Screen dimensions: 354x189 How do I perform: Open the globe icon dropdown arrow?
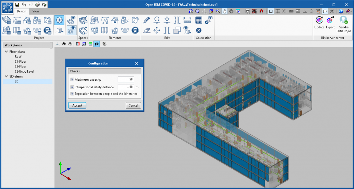coord(344,11)
